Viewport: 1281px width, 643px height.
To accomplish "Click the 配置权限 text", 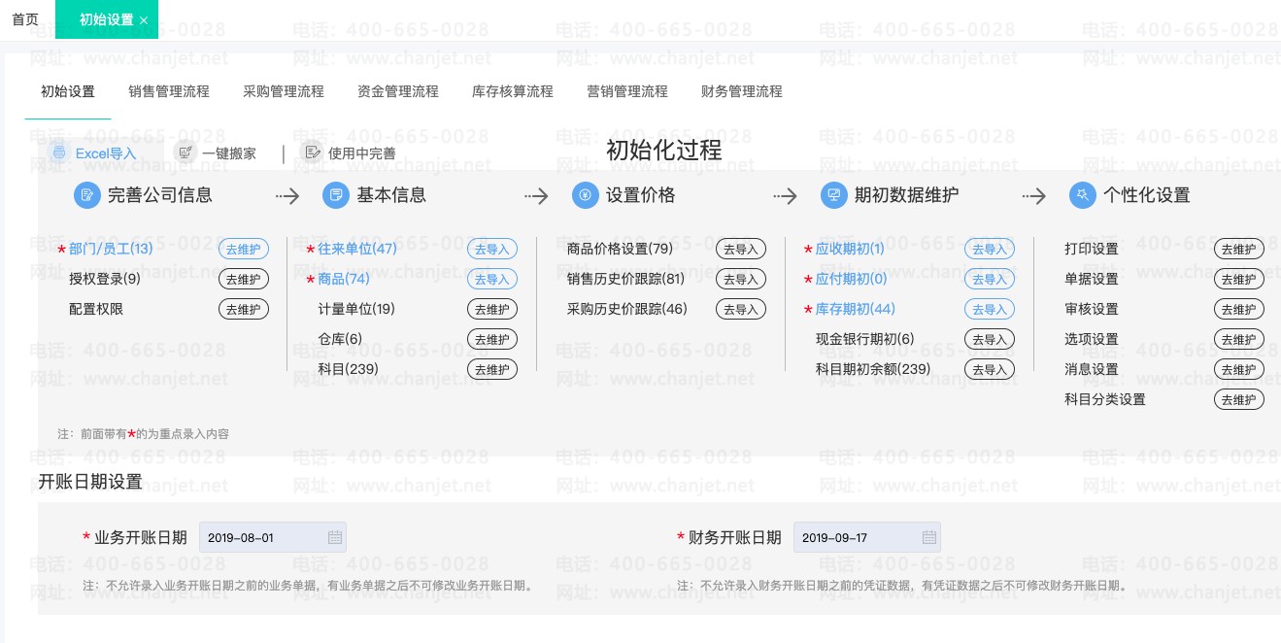I will coord(96,309).
